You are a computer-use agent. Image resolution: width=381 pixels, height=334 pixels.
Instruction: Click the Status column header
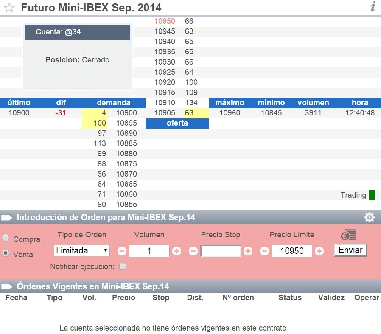[x=290, y=298]
